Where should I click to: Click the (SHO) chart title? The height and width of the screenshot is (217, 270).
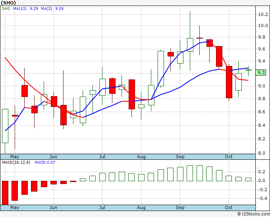point(8,3)
